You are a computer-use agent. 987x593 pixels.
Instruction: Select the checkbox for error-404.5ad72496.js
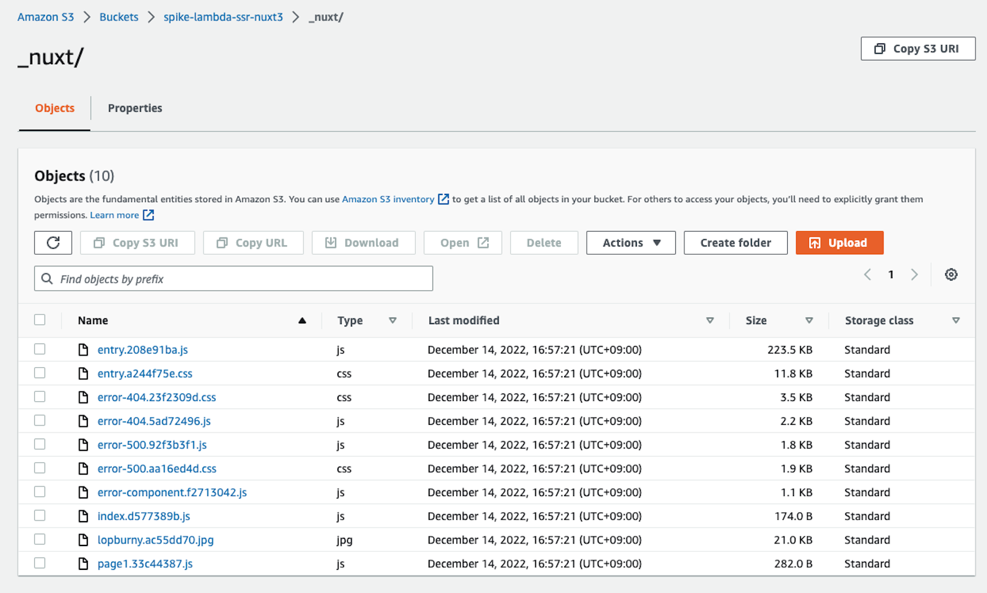[39, 420]
